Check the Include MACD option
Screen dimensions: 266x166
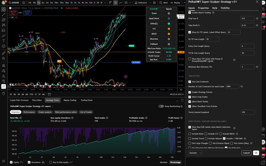(220, 134)
